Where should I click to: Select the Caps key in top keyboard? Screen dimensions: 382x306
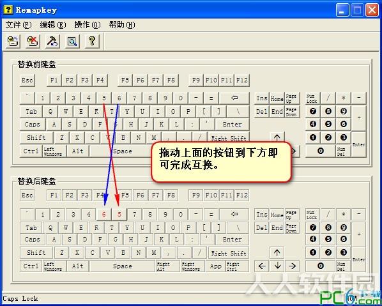(x=33, y=125)
